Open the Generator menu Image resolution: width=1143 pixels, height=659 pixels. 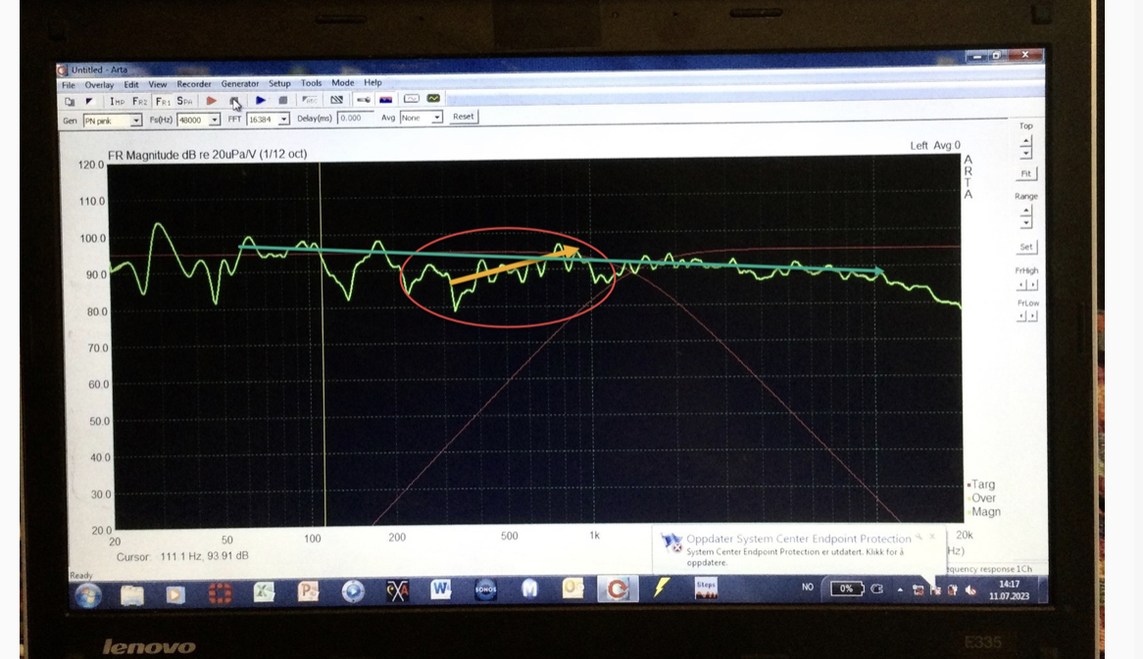click(240, 84)
